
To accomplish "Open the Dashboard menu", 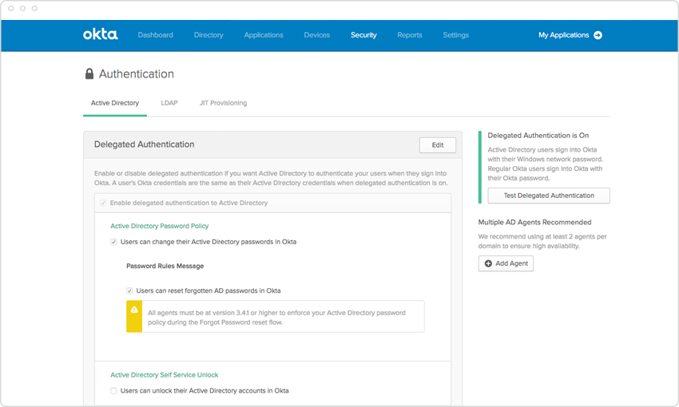I will coord(155,35).
